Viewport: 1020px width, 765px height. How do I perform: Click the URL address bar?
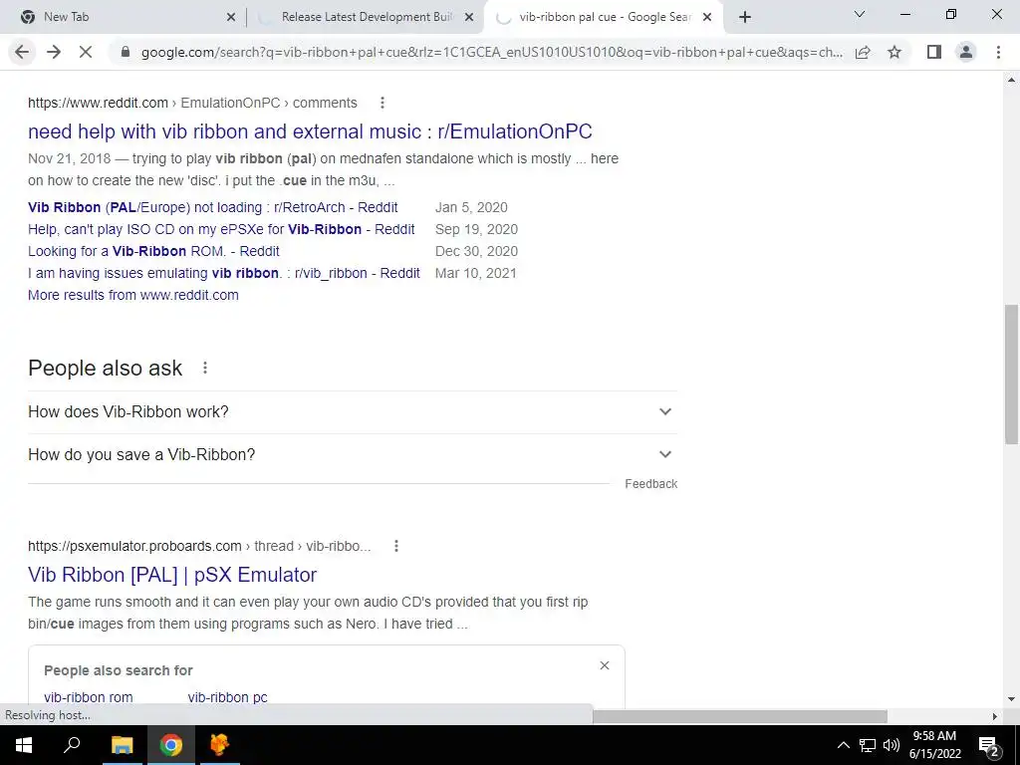[492, 52]
